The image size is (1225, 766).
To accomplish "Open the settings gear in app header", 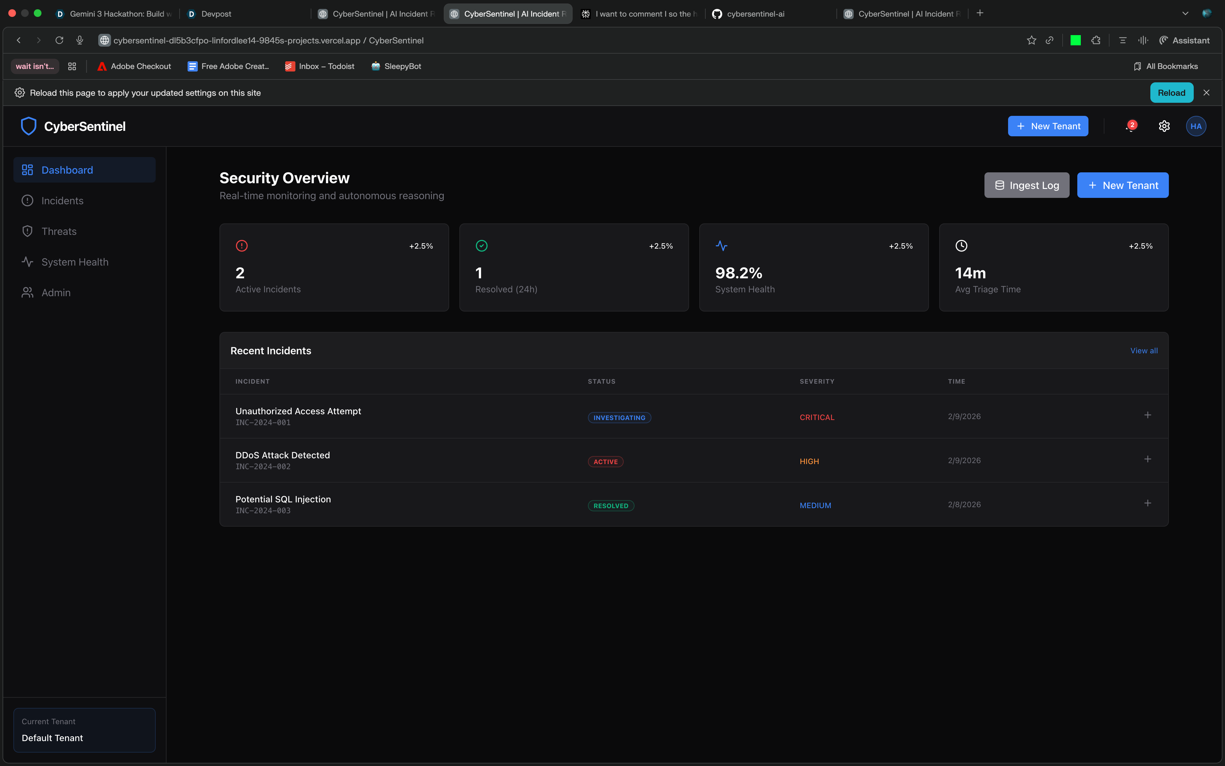I will [x=1164, y=126].
